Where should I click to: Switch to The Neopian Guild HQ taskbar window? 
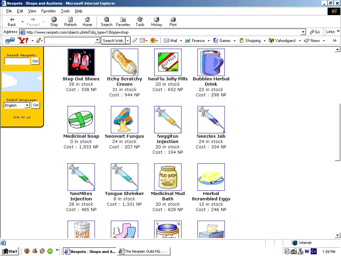coord(144,251)
